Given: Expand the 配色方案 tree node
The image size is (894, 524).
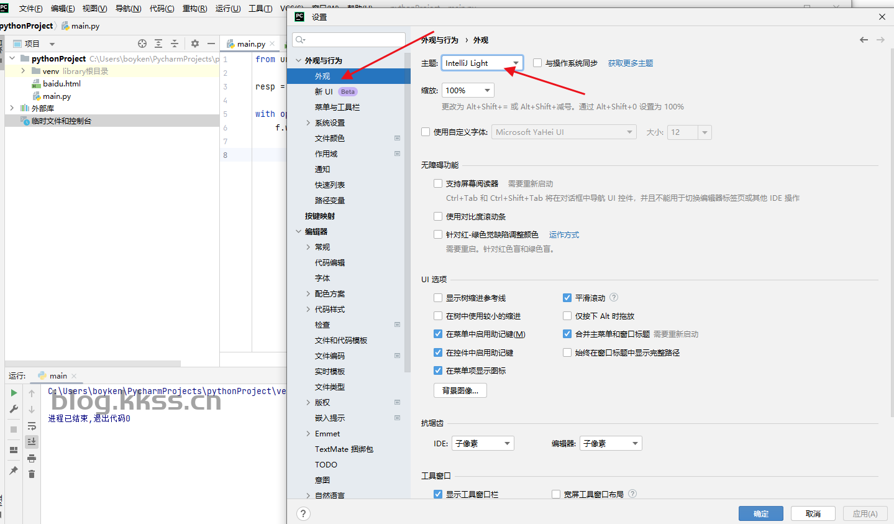Looking at the screenshot, I should 308,293.
